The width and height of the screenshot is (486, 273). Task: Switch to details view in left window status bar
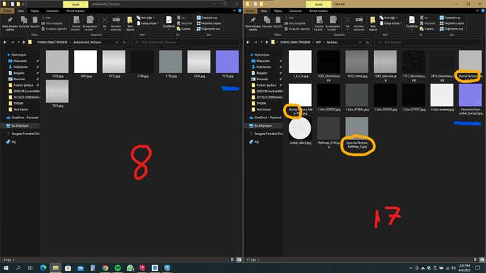point(232,260)
